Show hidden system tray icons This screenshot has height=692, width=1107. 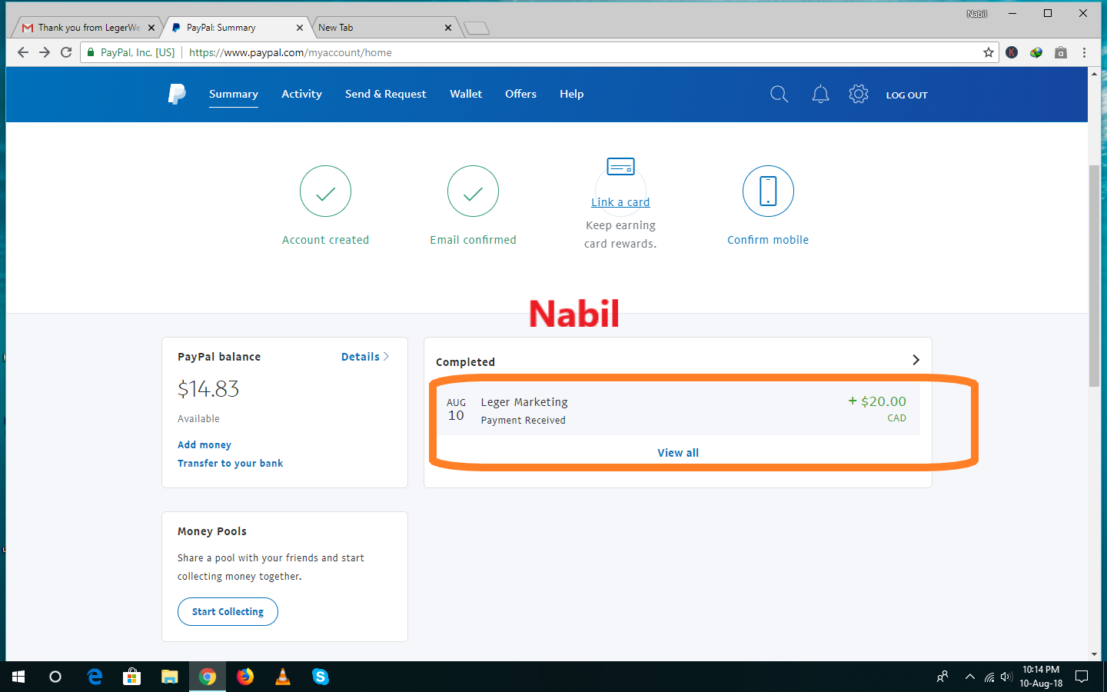pyautogui.click(x=970, y=677)
